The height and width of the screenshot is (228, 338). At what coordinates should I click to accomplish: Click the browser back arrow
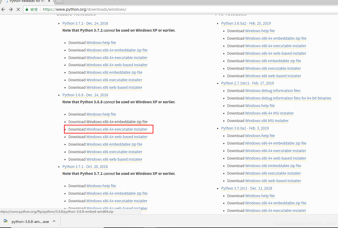(3, 9)
